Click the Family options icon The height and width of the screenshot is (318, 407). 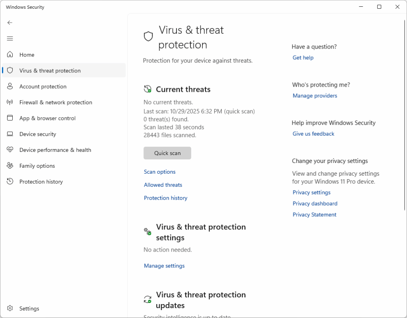10,166
